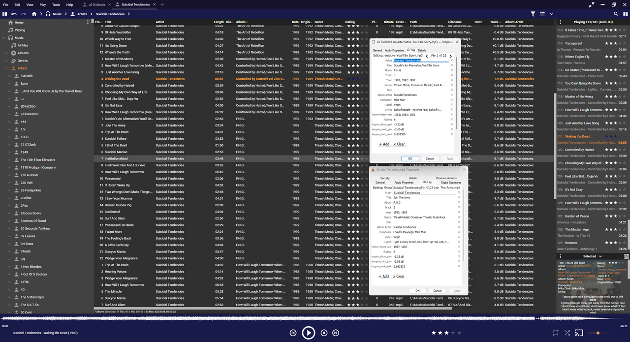Switch player to mini mode icon

click(592, 4)
